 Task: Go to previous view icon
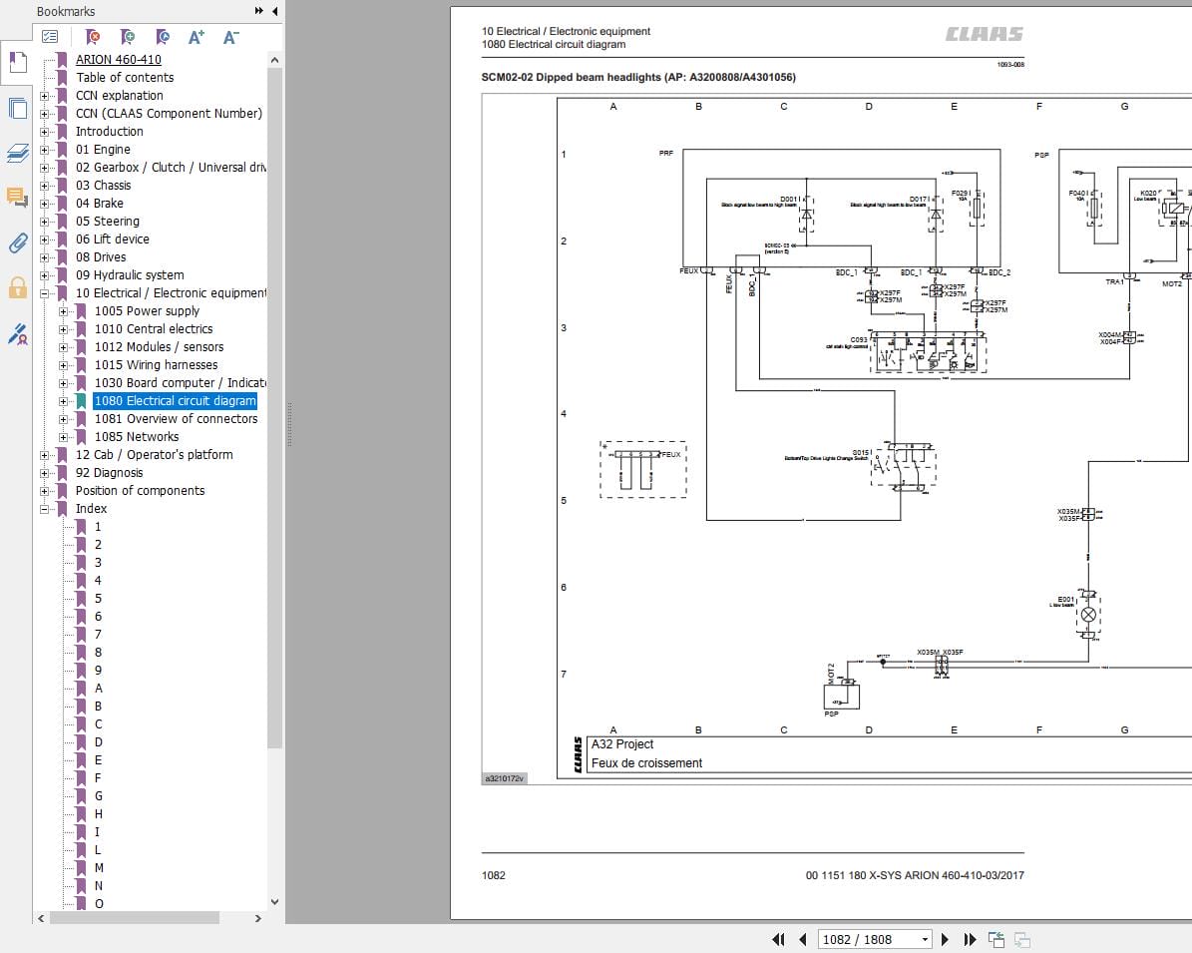[x=995, y=939]
